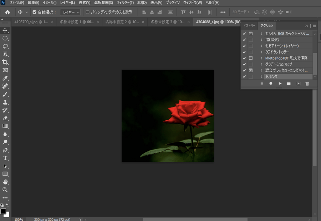Click the foreground color swatch

(x=3, y=211)
